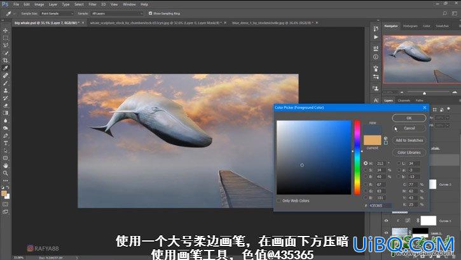Viewport: 461px width, 260px height.
Task: Click the Add to Swatches button
Action: 409,140
